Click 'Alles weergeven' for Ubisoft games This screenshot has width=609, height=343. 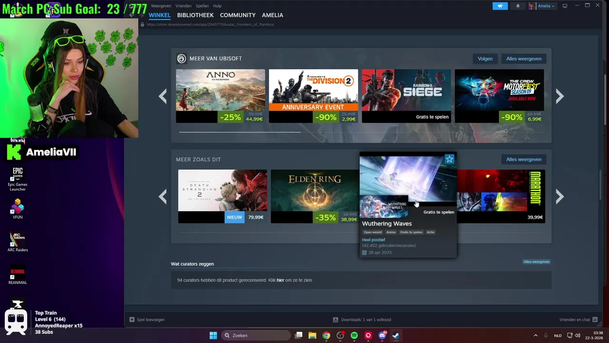click(x=524, y=59)
